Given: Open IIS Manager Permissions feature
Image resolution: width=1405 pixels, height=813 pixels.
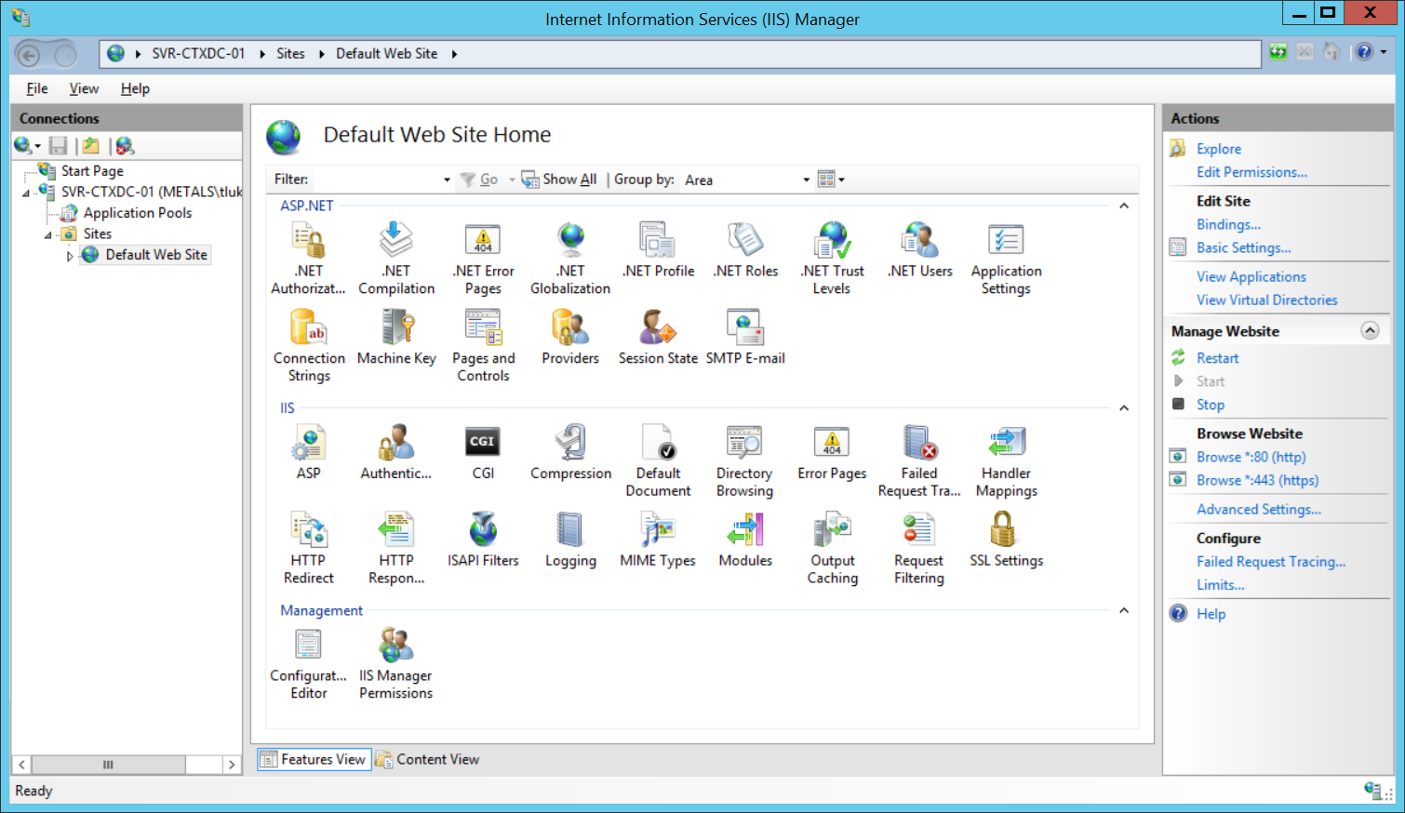Looking at the screenshot, I should (396, 664).
